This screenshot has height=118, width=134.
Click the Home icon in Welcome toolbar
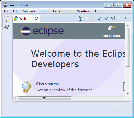pos(81,18)
